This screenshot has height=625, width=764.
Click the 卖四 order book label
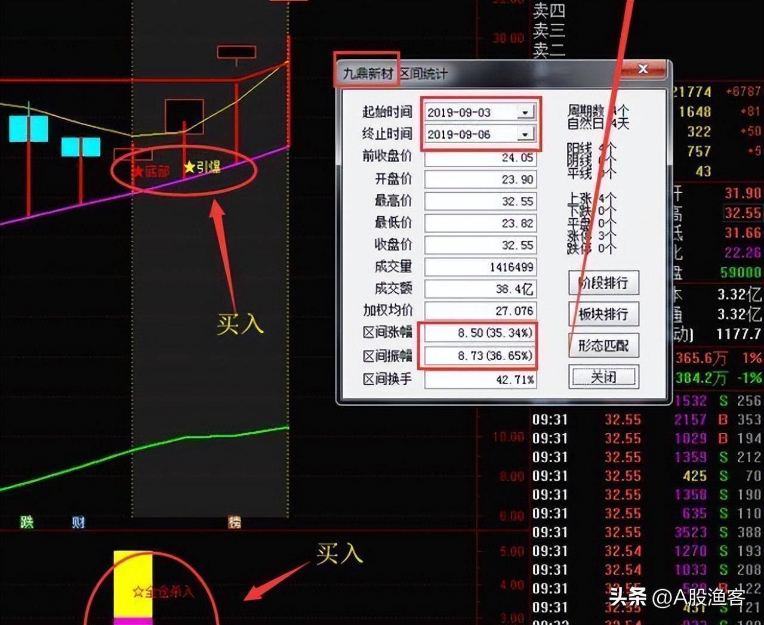(x=549, y=10)
